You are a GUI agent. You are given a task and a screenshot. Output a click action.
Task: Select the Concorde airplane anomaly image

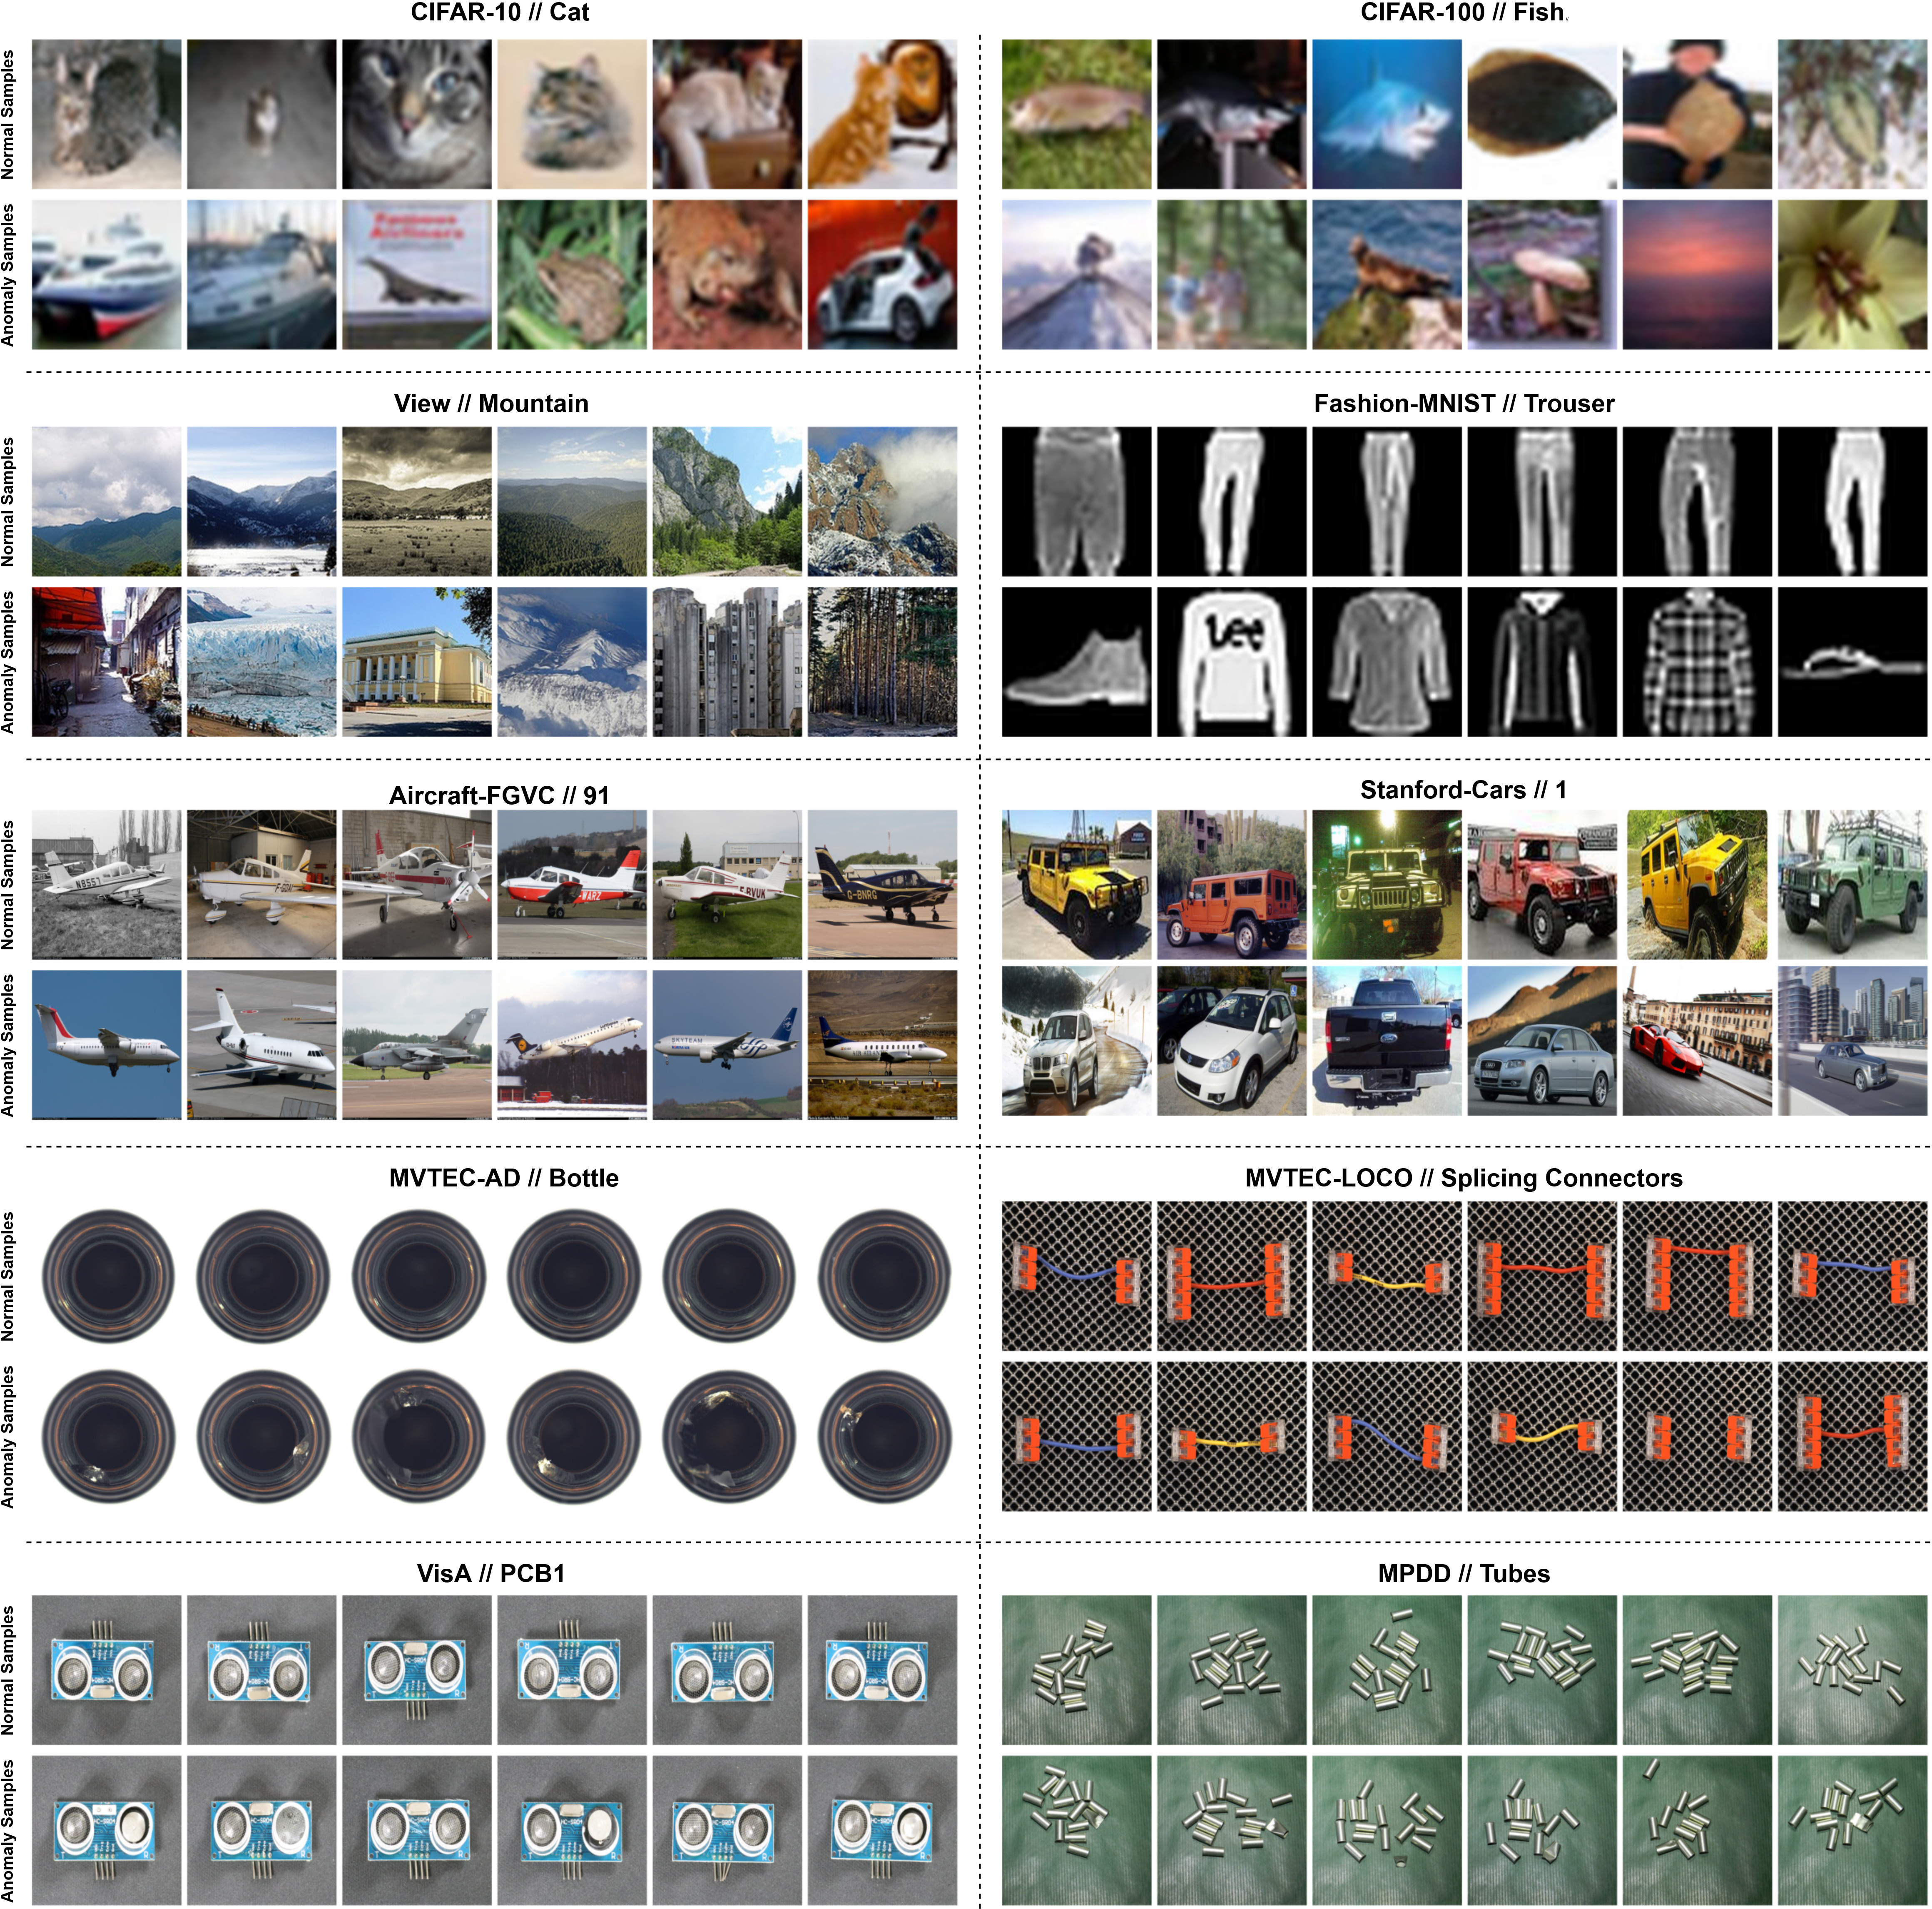pyautogui.click(x=417, y=274)
